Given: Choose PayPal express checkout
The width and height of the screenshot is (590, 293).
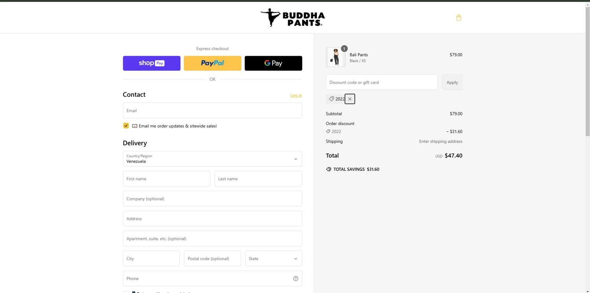Looking at the screenshot, I should click(212, 63).
